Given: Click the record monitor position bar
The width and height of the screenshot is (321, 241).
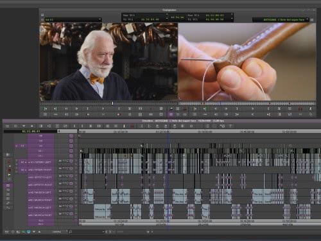Looking at the screenshot, I should tap(247, 103).
